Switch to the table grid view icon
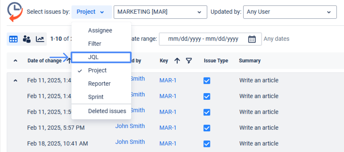 tap(13, 39)
